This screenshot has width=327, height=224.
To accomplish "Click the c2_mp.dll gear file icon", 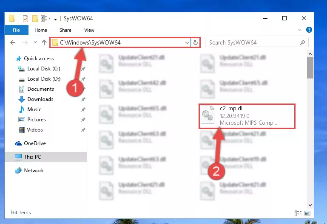I will [208, 115].
